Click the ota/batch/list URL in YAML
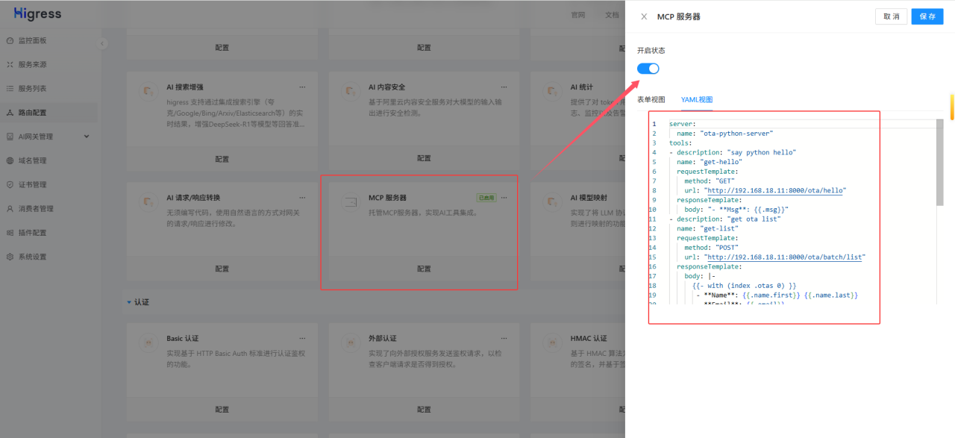The height and width of the screenshot is (438, 955). click(x=784, y=257)
